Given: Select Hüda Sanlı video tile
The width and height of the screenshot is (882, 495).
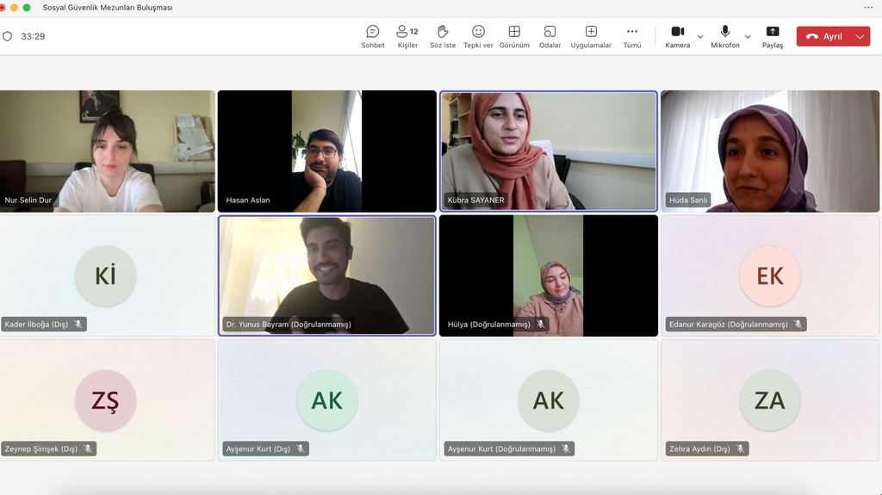Looking at the screenshot, I should (x=770, y=152).
